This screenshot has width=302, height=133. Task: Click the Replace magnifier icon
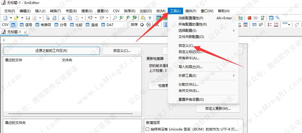tap(134, 18)
